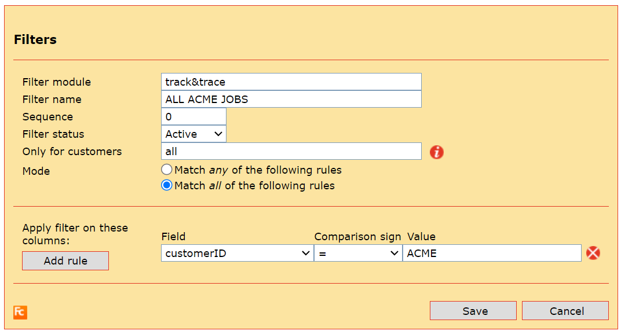Focus the Filter name input field
Viewport: 621px width, 334px height.
tap(291, 100)
